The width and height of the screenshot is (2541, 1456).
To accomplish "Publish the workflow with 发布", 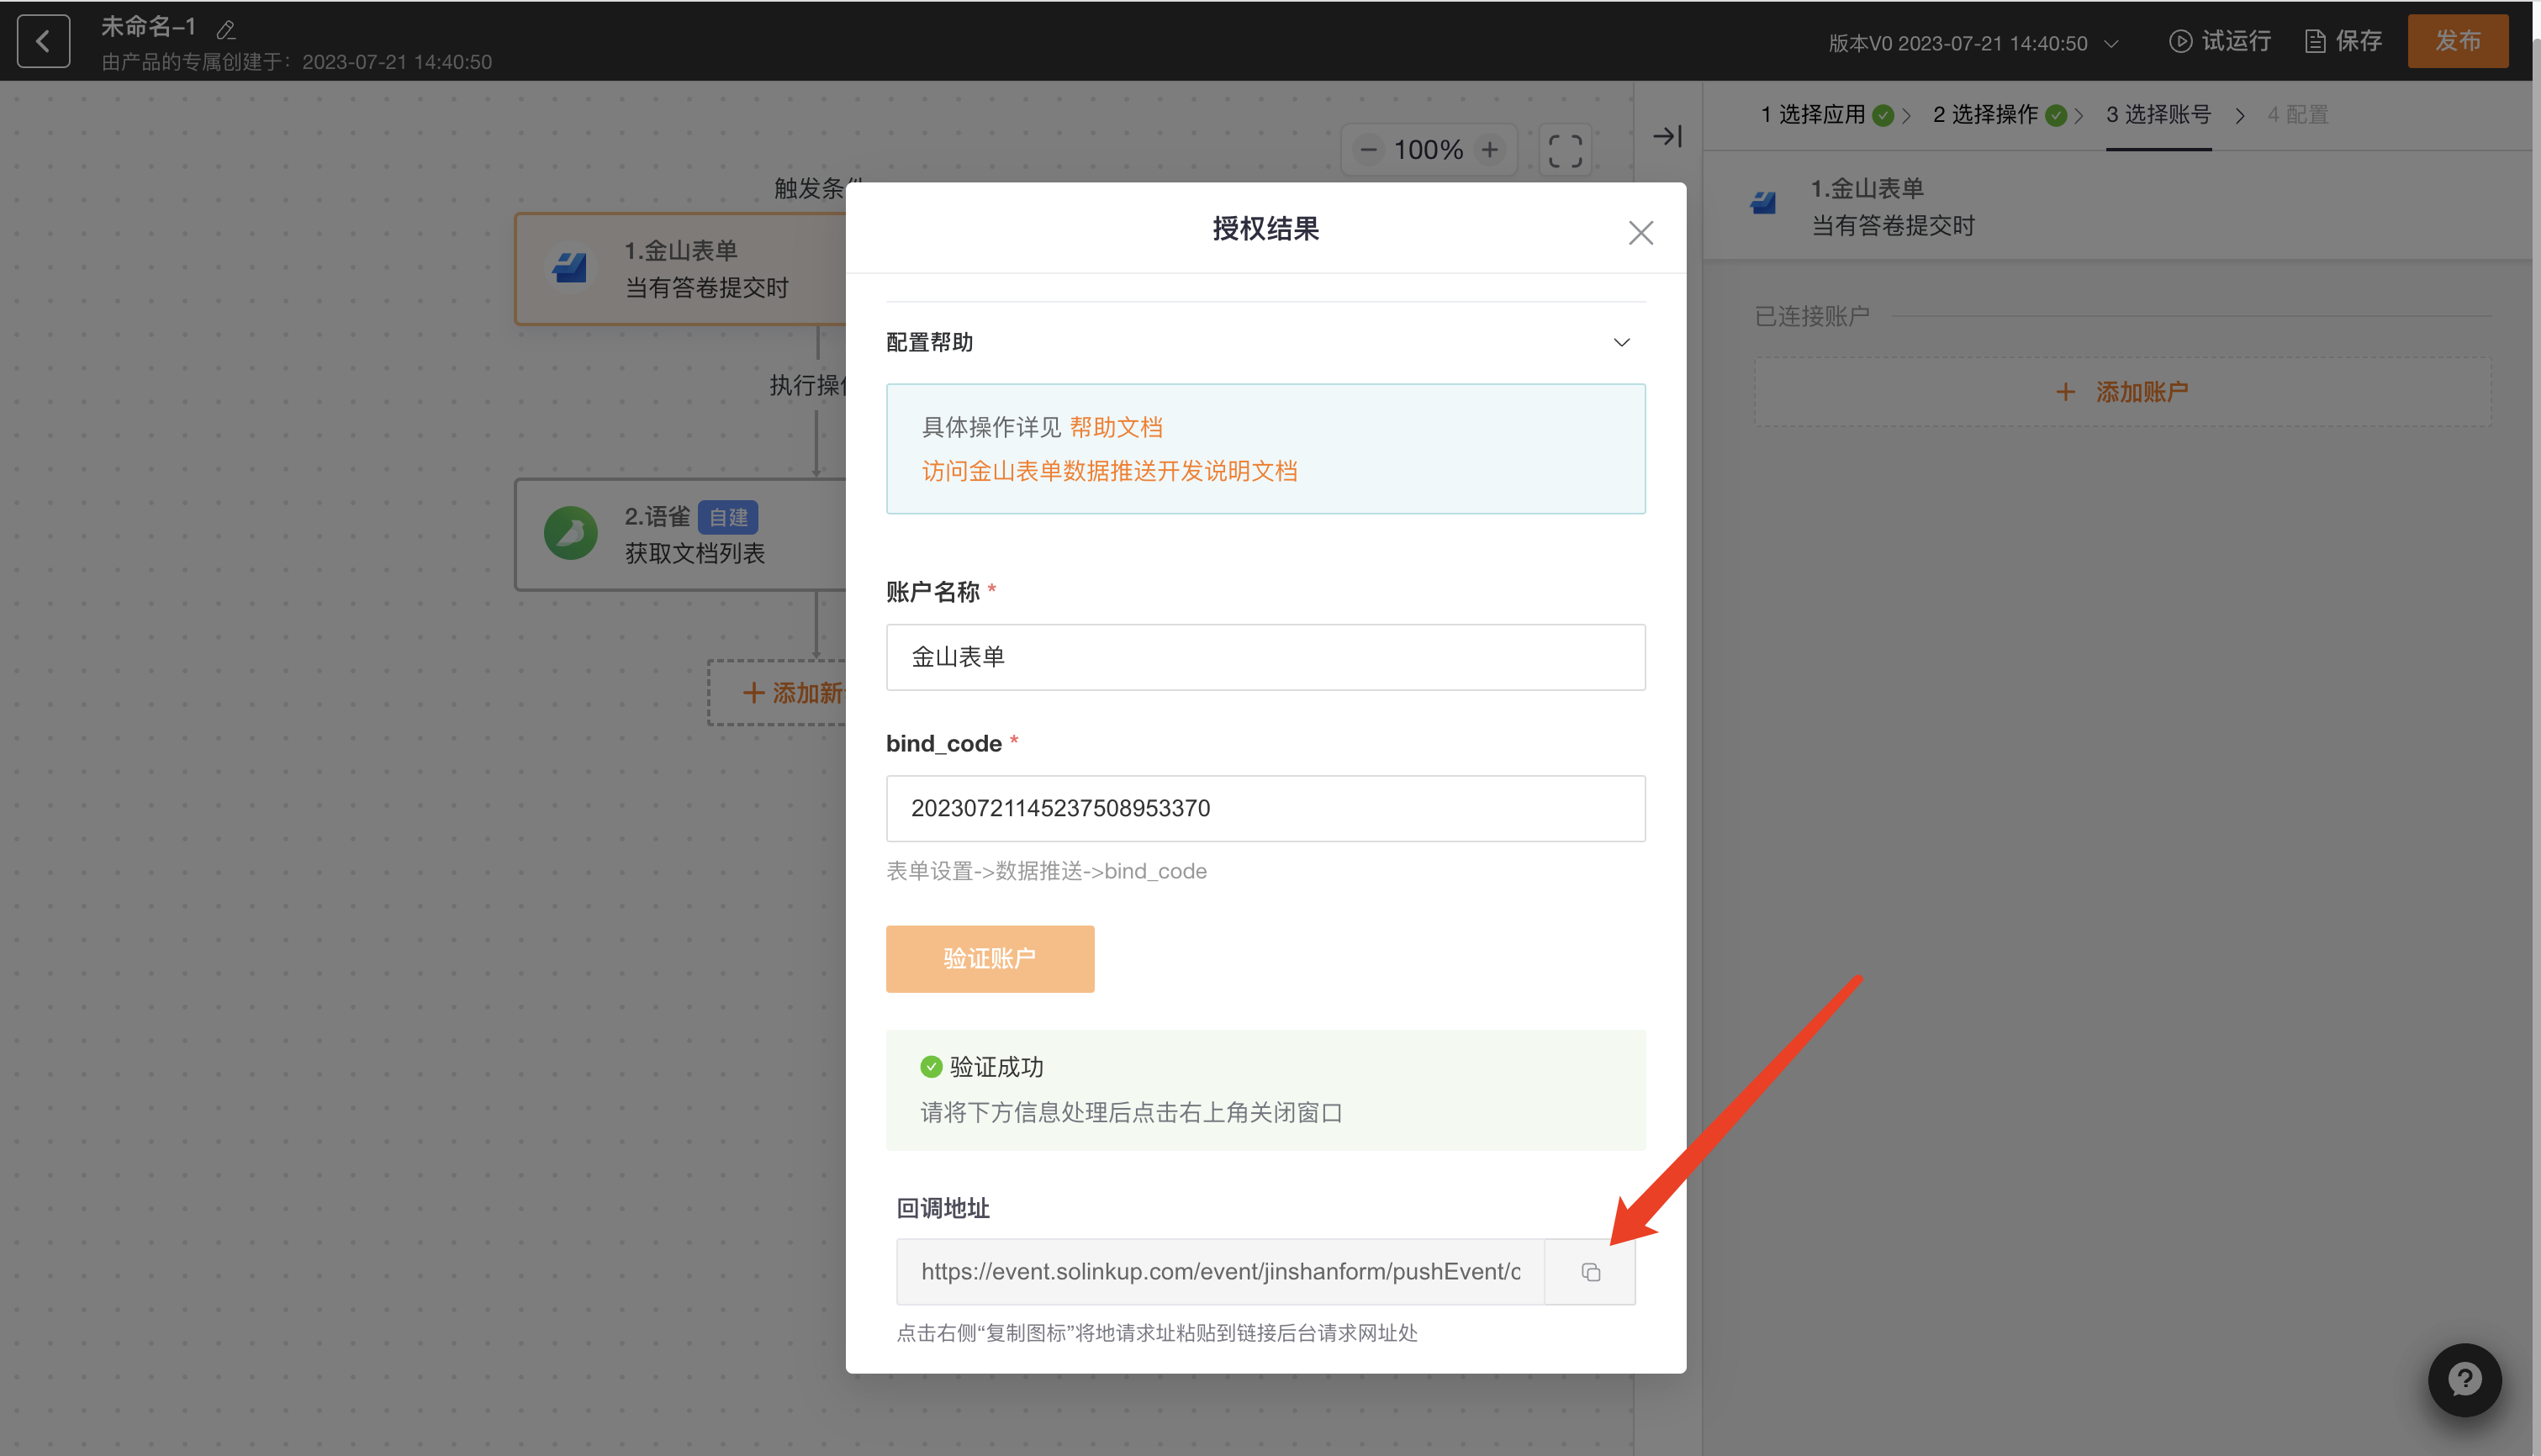I will (2457, 41).
